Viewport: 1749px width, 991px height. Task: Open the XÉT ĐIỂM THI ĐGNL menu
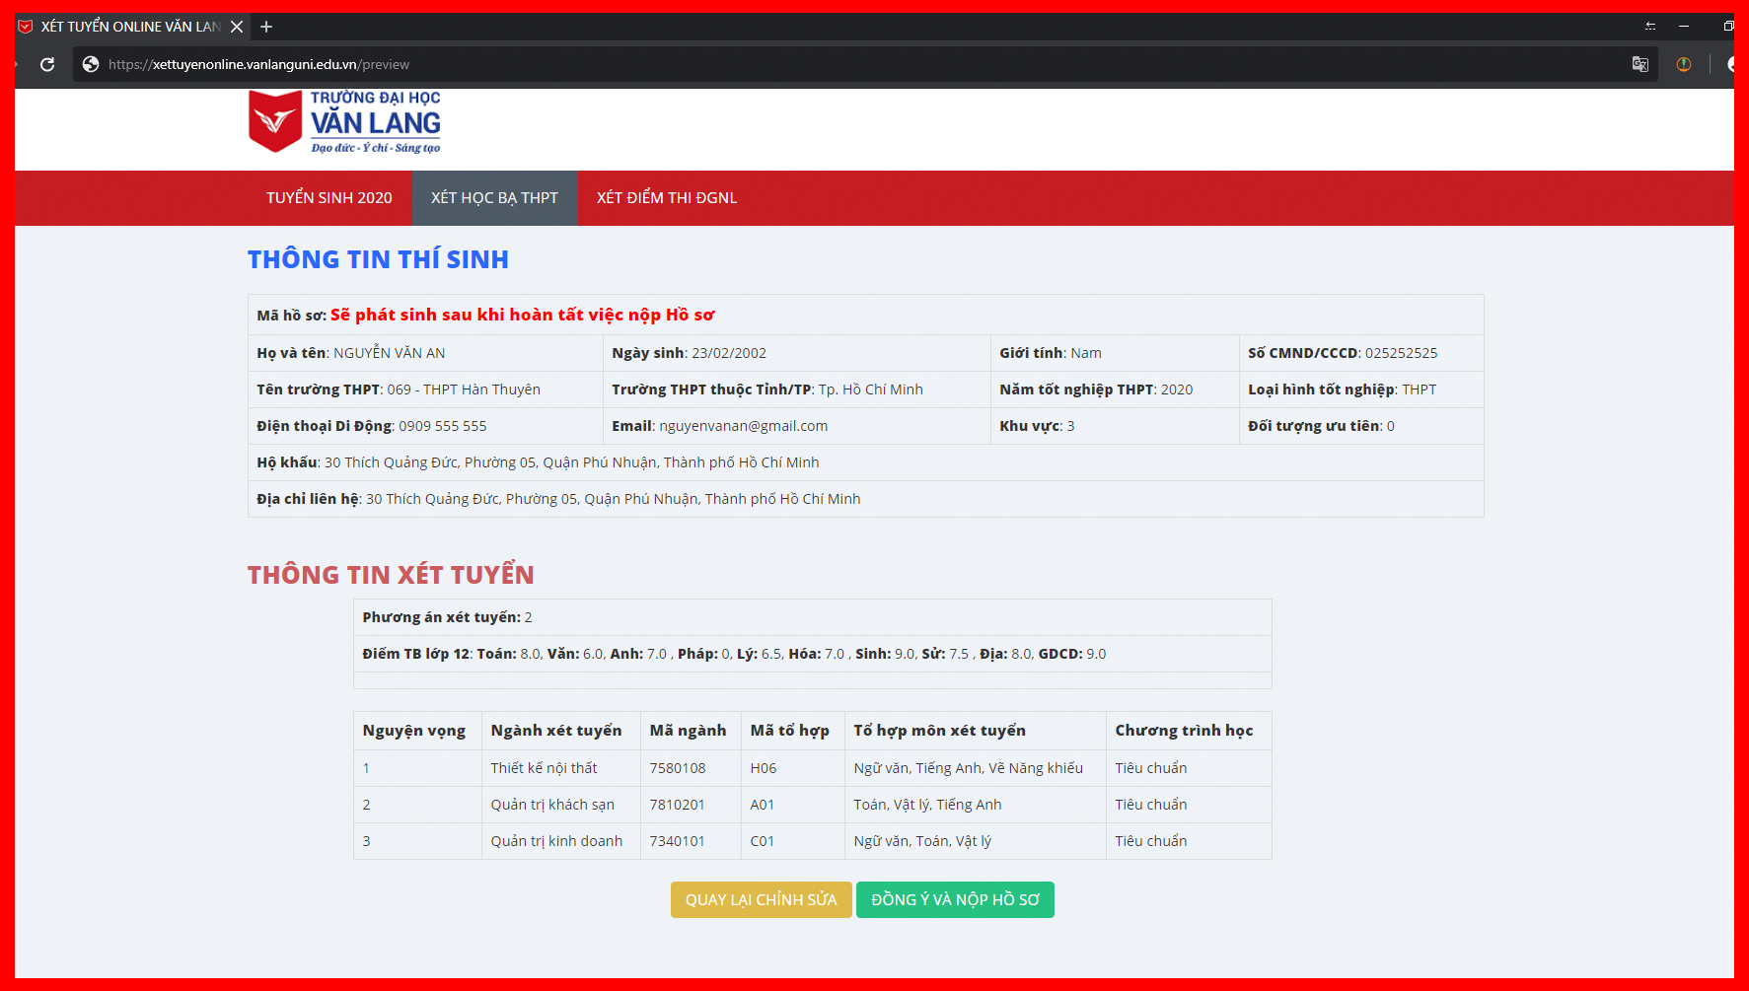pos(667,198)
